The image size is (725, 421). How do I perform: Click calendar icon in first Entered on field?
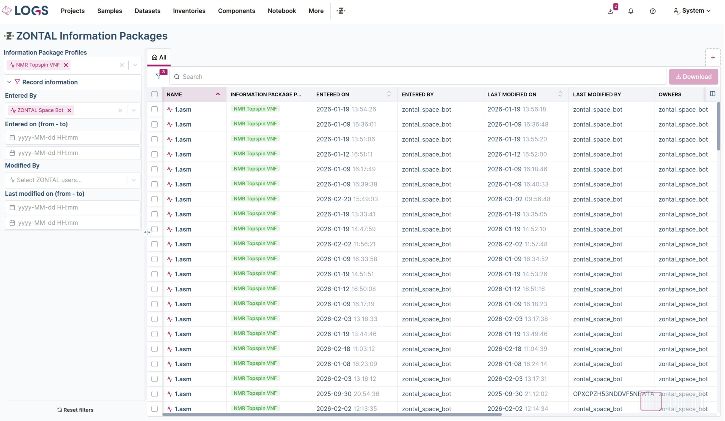tap(12, 137)
